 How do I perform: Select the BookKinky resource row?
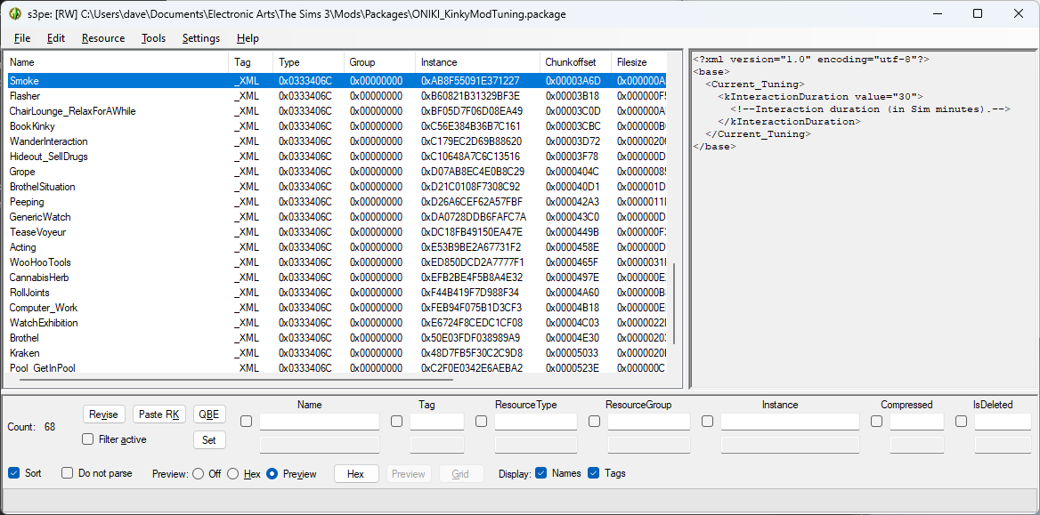point(337,126)
